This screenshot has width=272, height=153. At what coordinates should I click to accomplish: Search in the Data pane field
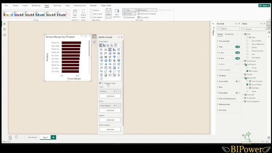click(254, 29)
